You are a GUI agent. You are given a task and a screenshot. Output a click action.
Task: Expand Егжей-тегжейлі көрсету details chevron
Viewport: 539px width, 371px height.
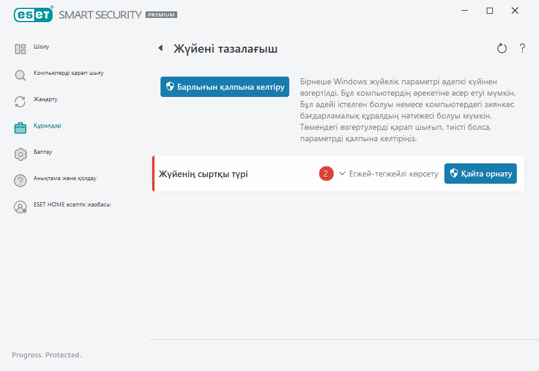(341, 174)
